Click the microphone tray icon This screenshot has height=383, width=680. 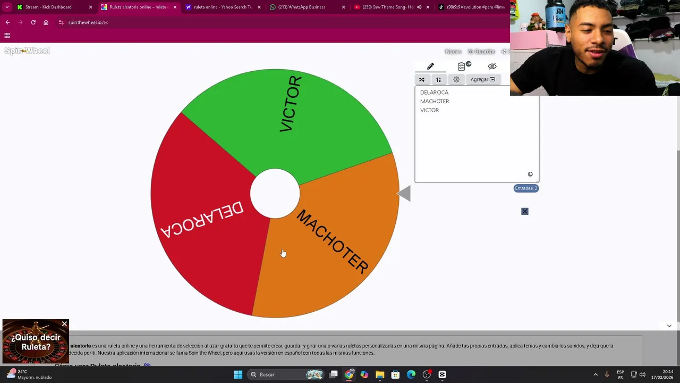click(607, 374)
